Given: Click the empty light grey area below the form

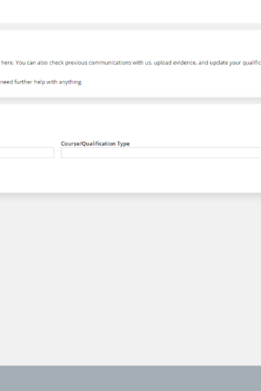Looking at the screenshot, I should click(130, 280).
